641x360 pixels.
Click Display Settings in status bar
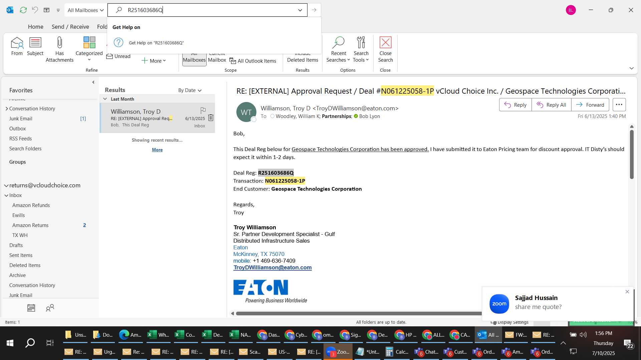click(510, 322)
